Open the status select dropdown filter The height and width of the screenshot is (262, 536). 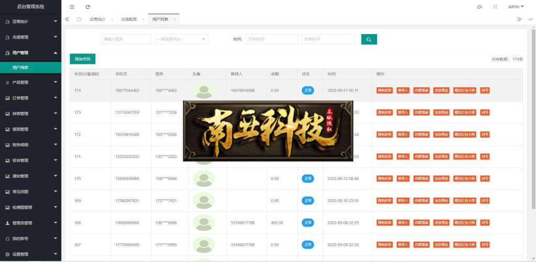(x=182, y=39)
